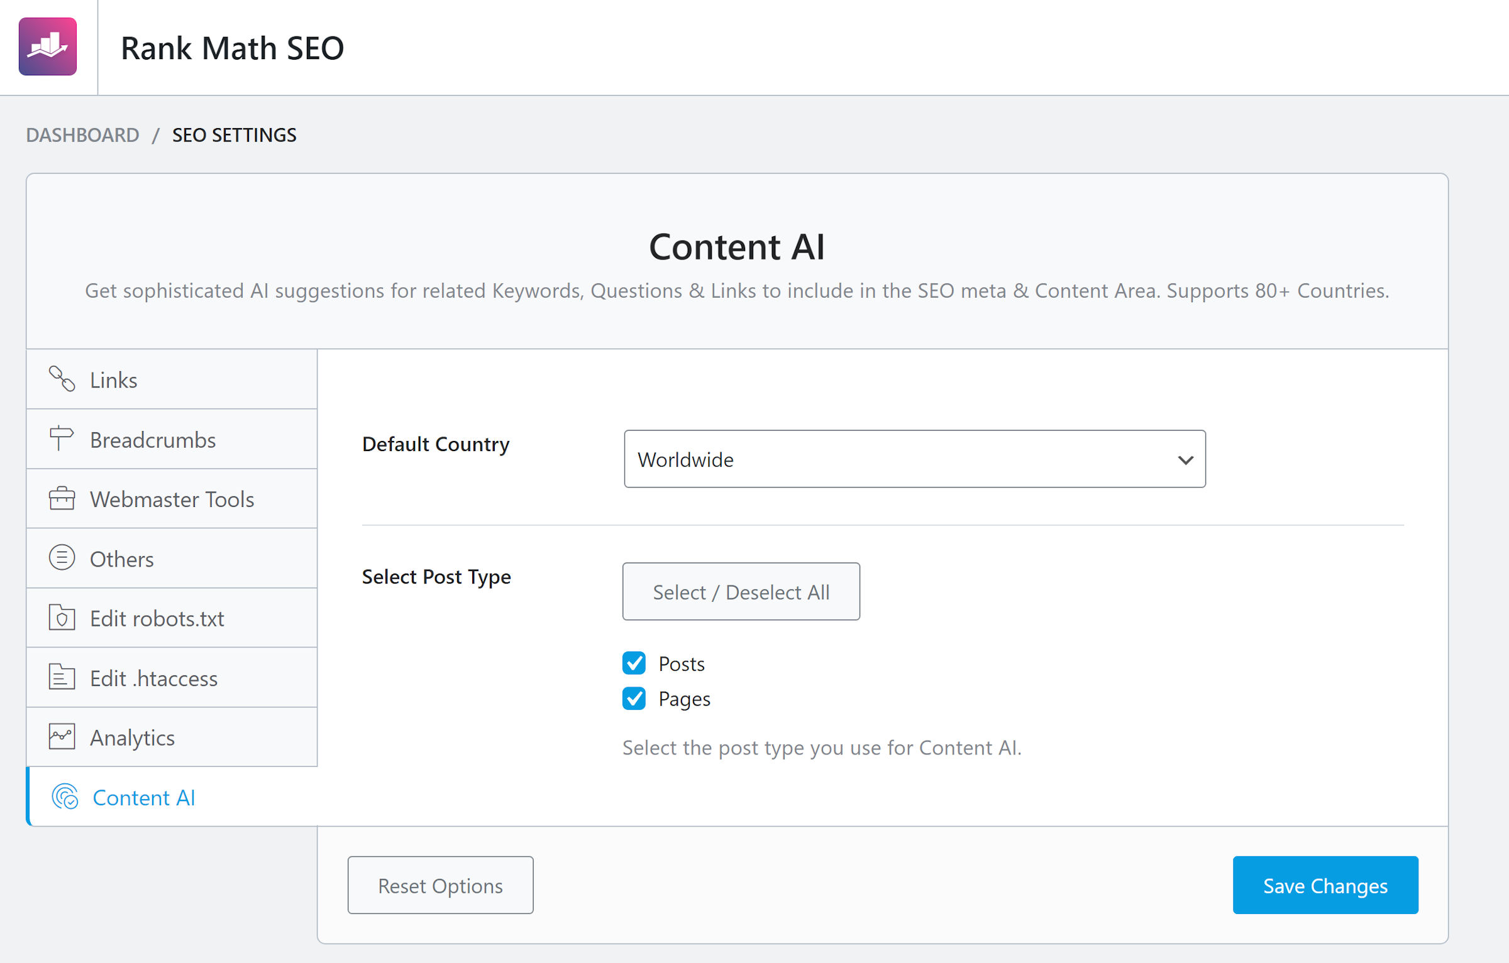Go to the Breadcrumbs settings tab
Image resolution: width=1509 pixels, height=963 pixels.
pos(153,440)
